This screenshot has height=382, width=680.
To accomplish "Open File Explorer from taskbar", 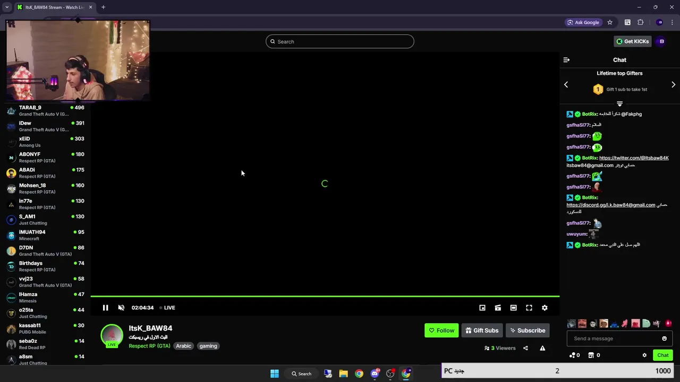I will (x=343, y=374).
